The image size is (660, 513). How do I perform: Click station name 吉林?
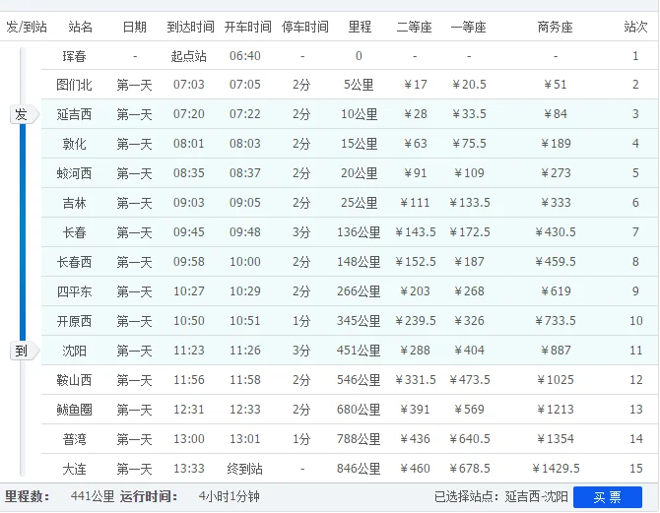pyautogui.click(x=74, y=203)
